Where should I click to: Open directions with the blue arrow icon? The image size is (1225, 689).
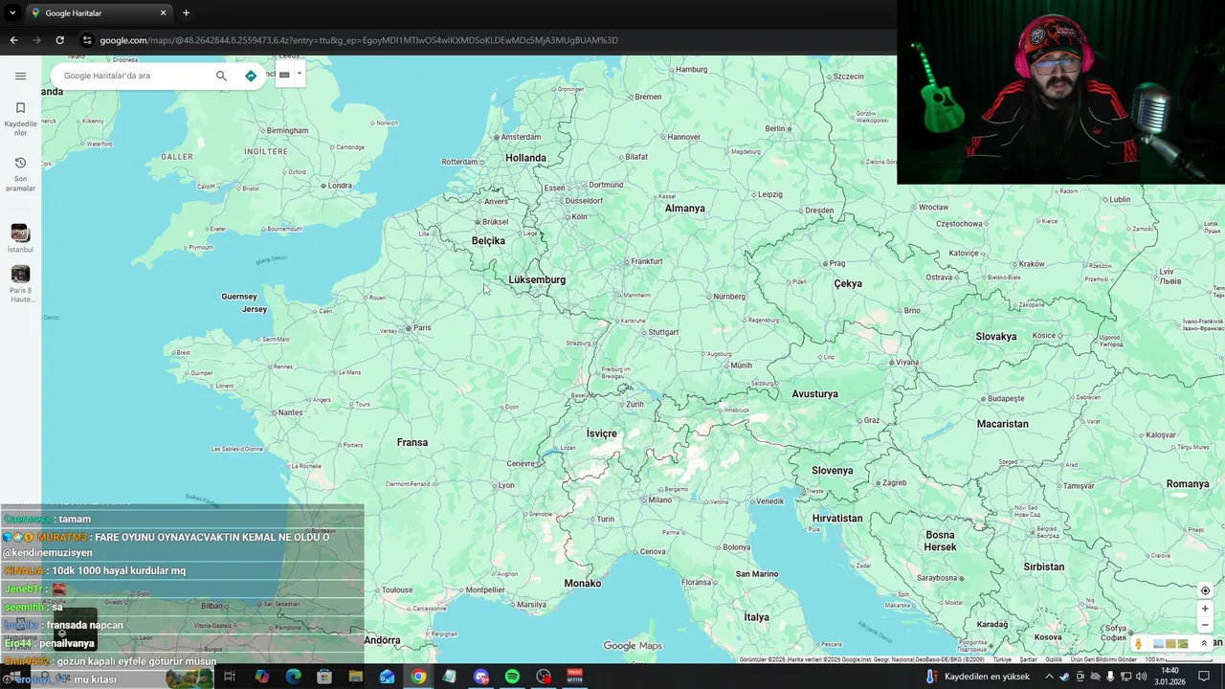[x=251, y=76]
